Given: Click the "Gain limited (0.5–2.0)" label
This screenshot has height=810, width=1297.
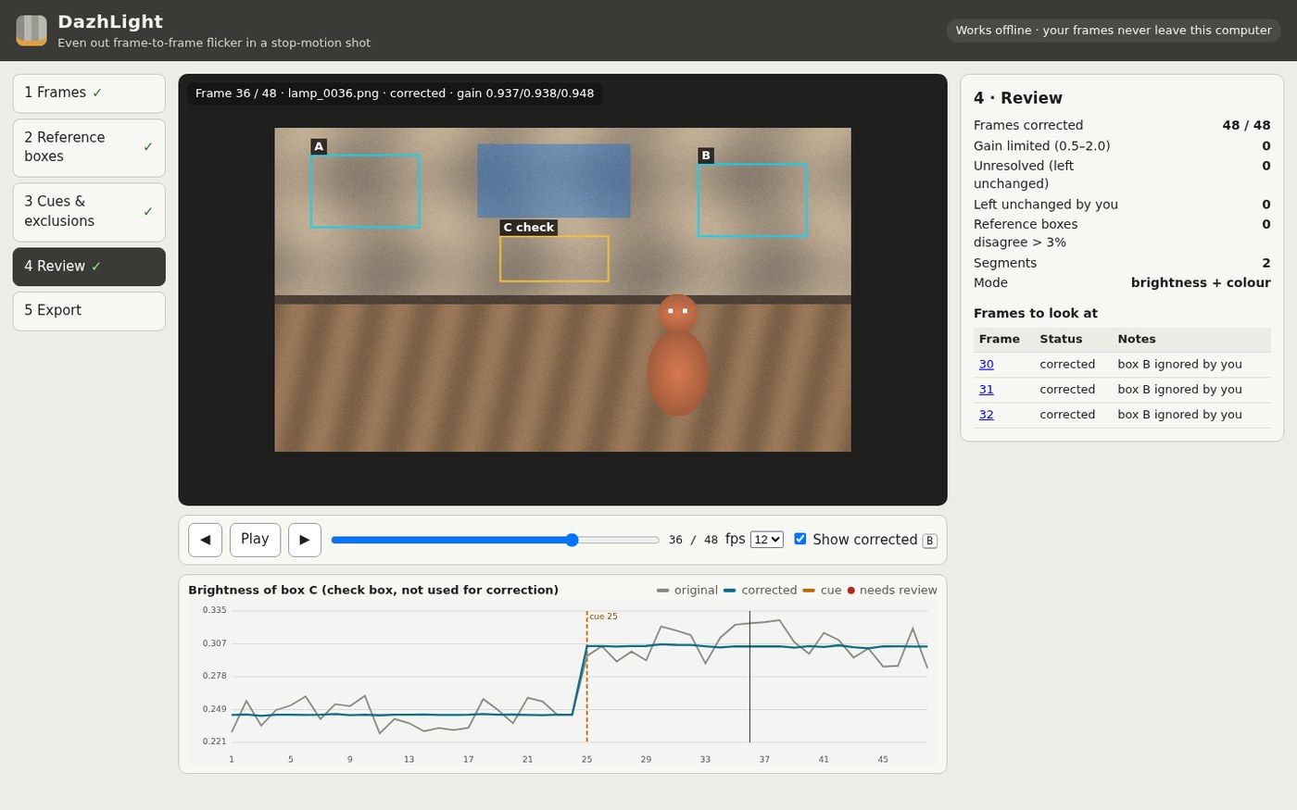Looking at the screenshot, I should (1042, 146).
